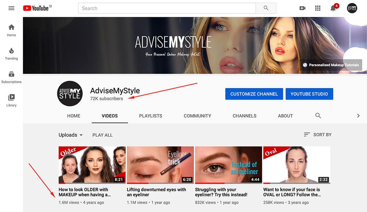Switch to the Home channel tab
Screen dimensions: 367x212
(74, 116)
